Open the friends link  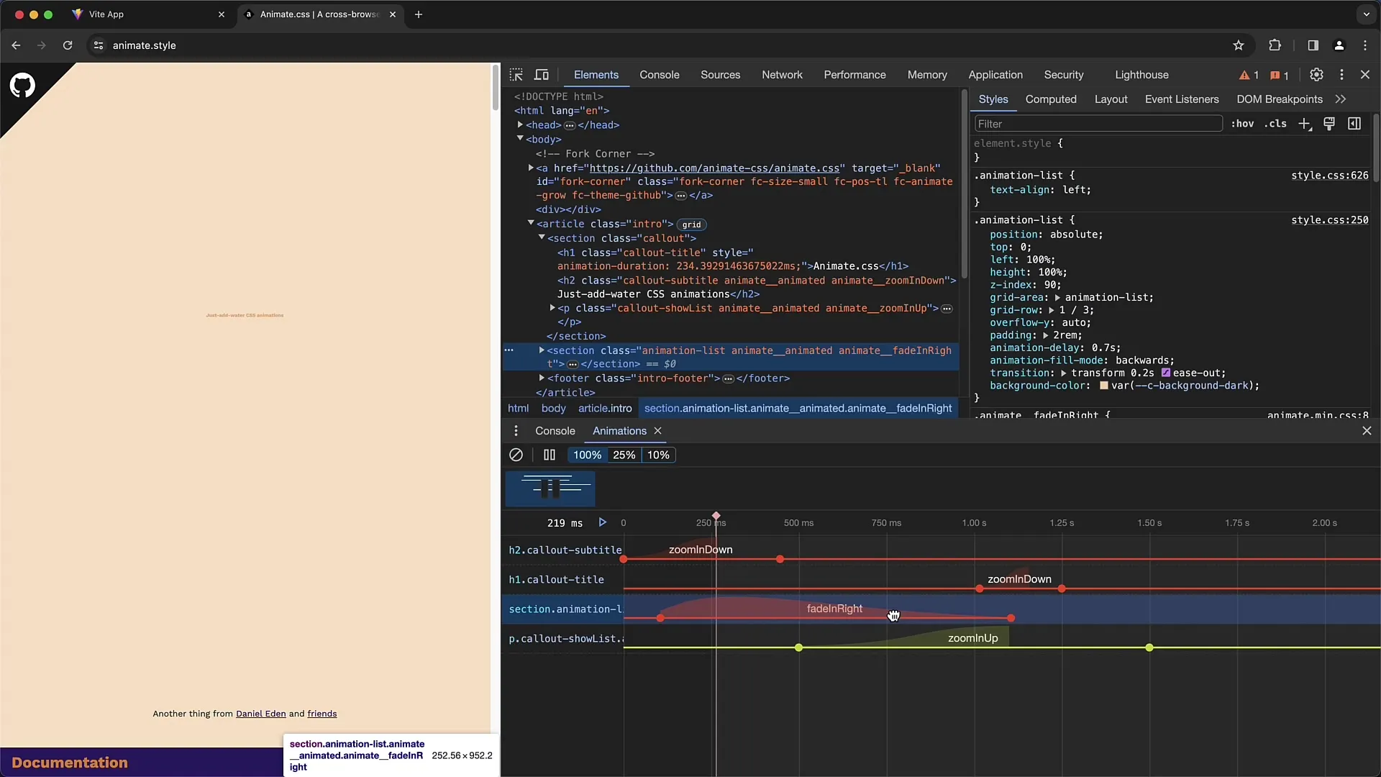322,714
